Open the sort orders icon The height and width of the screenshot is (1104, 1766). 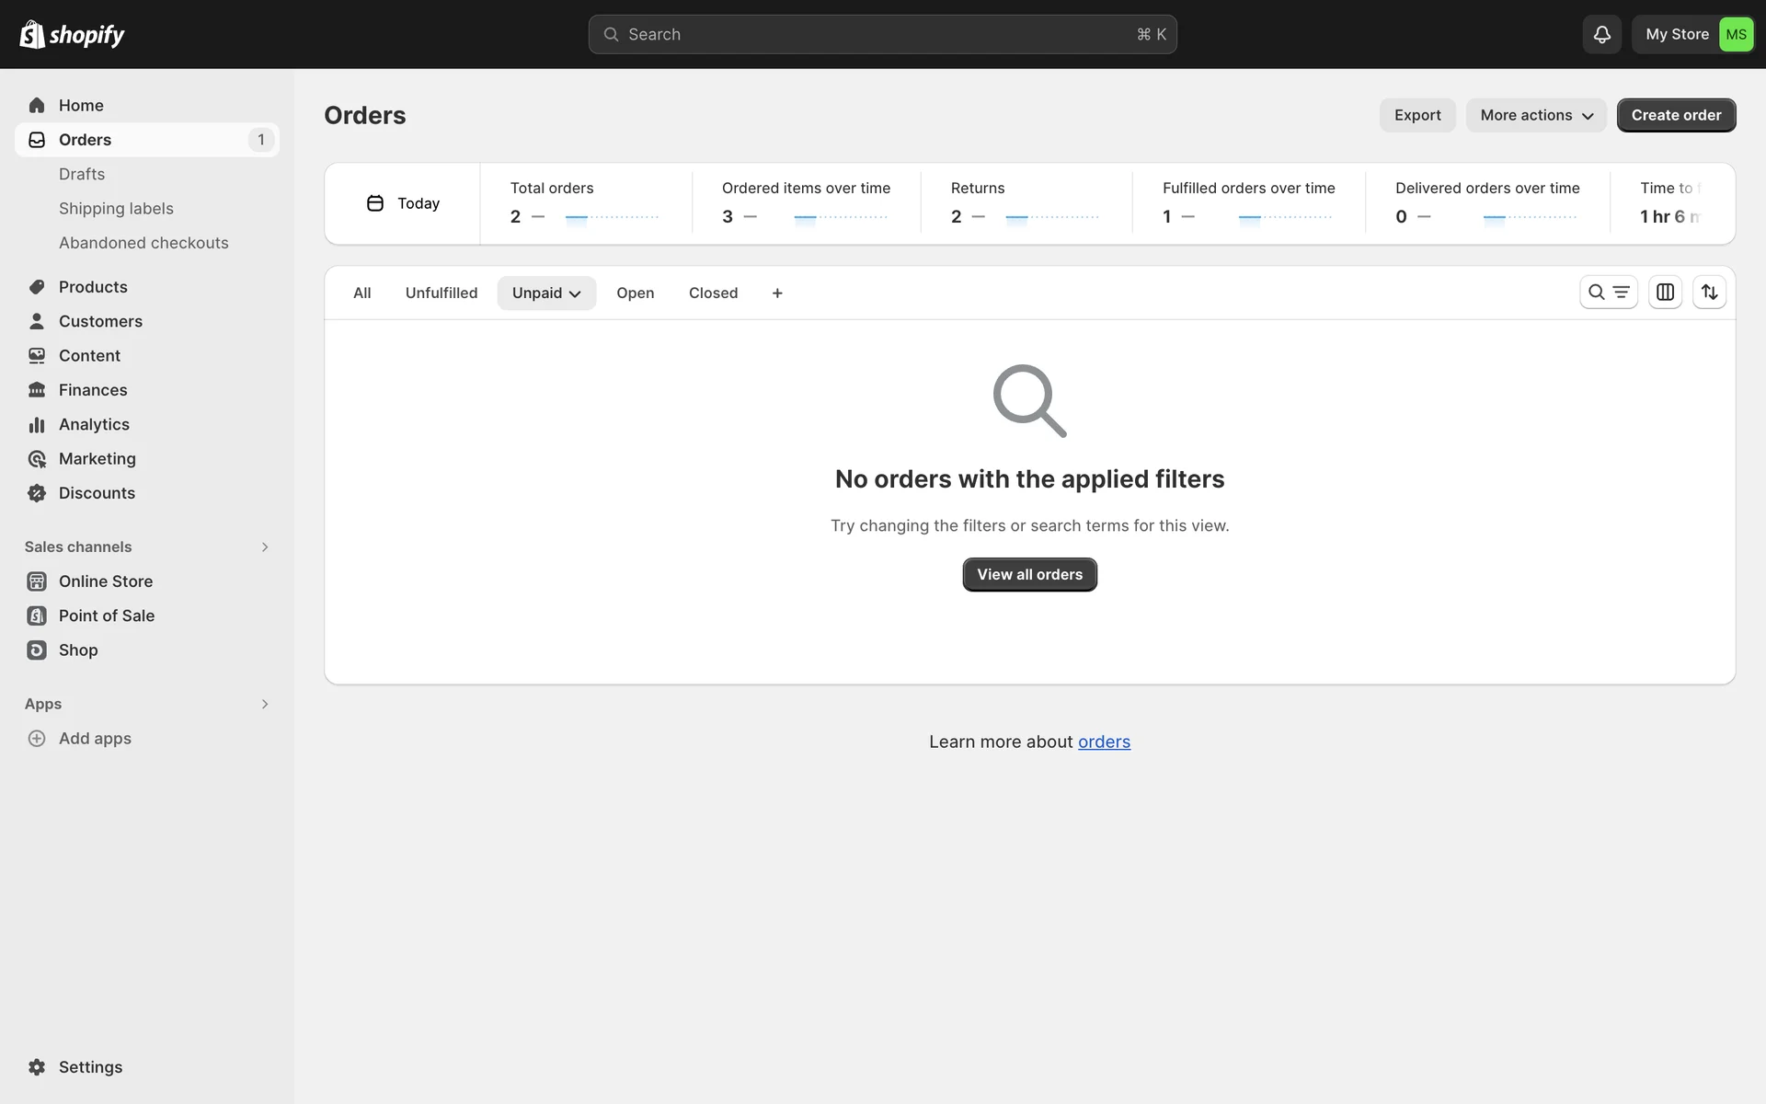coord(1709,293)
